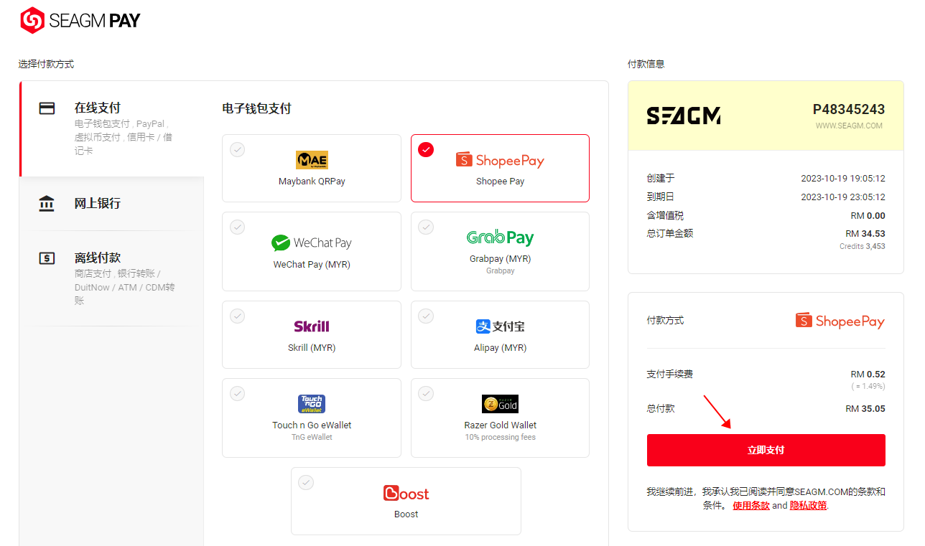Click the Boost label text
This screenshot has width=925, height=546.
tap(406, 514)
